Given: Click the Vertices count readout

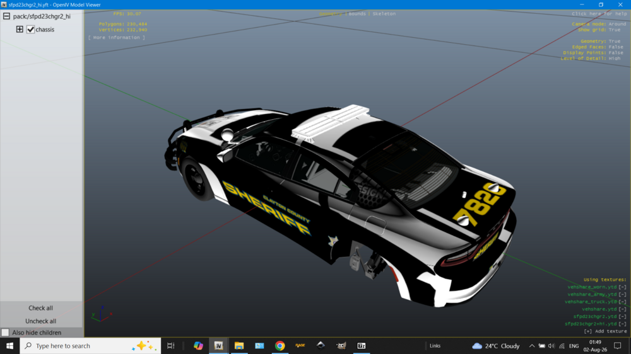Looking at the screenshot, I should (x=123, y=30).
